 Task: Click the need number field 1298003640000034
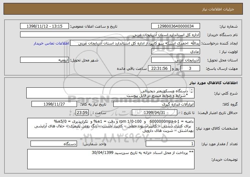[176, 26]
